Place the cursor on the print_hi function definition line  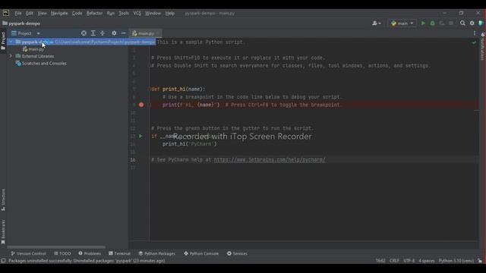pyautogui.click(x=178, y=89)
